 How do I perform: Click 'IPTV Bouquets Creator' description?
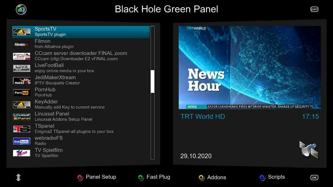[x=57, y=83]
